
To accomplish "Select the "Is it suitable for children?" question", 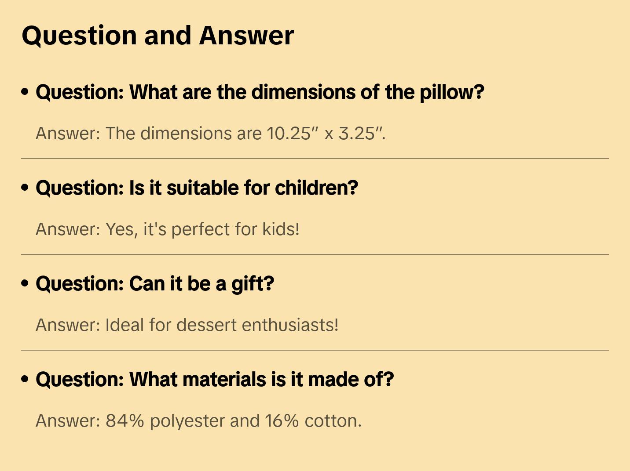I will [x=197, y=188].
